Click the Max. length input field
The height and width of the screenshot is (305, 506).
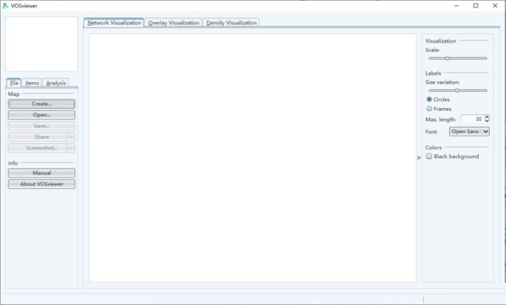pos(472,119)
